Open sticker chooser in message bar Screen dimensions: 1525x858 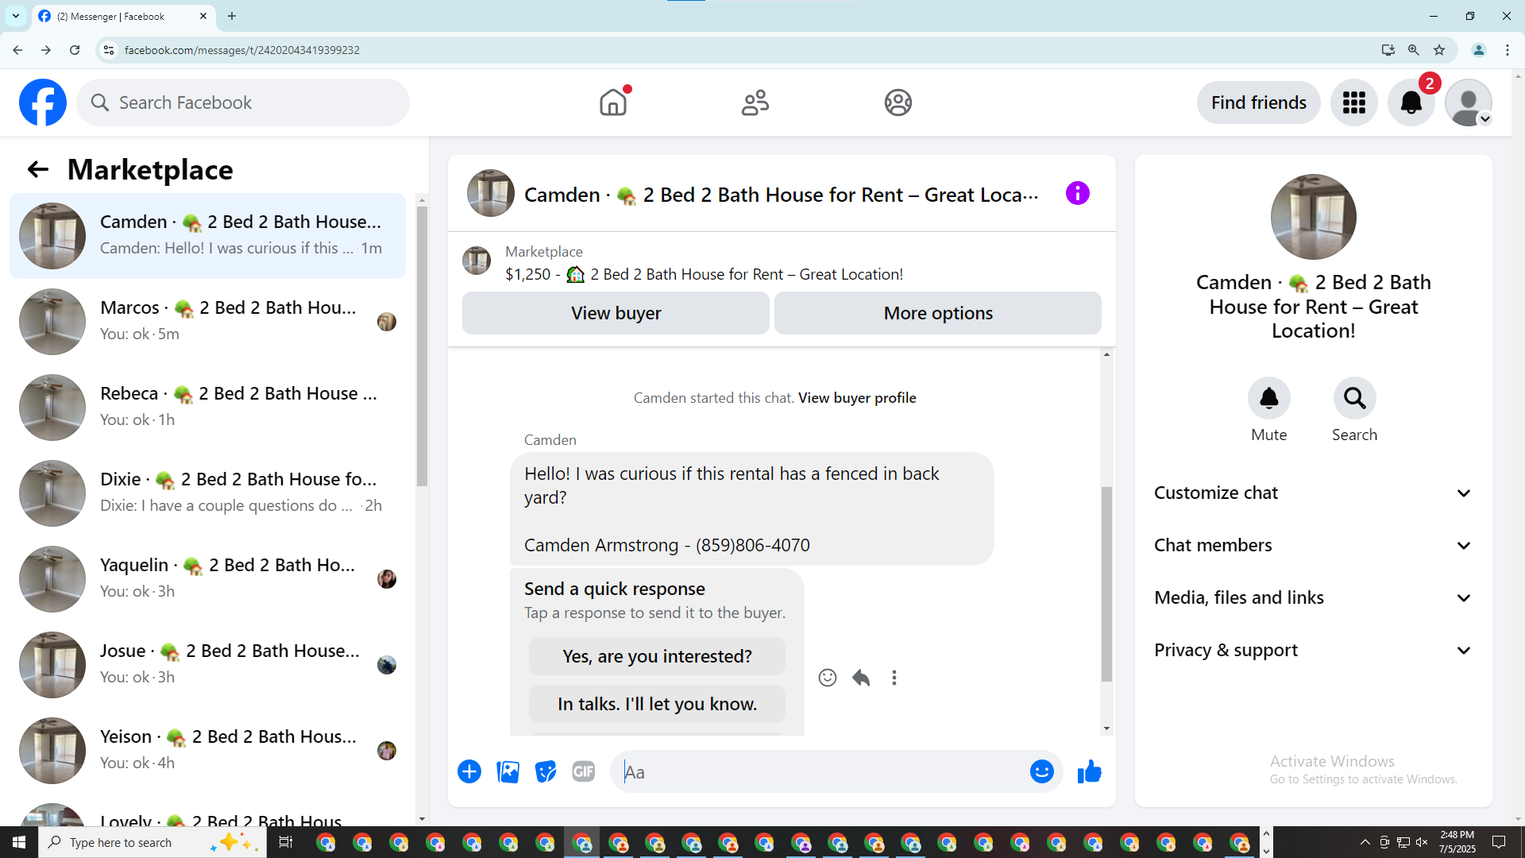[x=546, y=771]
